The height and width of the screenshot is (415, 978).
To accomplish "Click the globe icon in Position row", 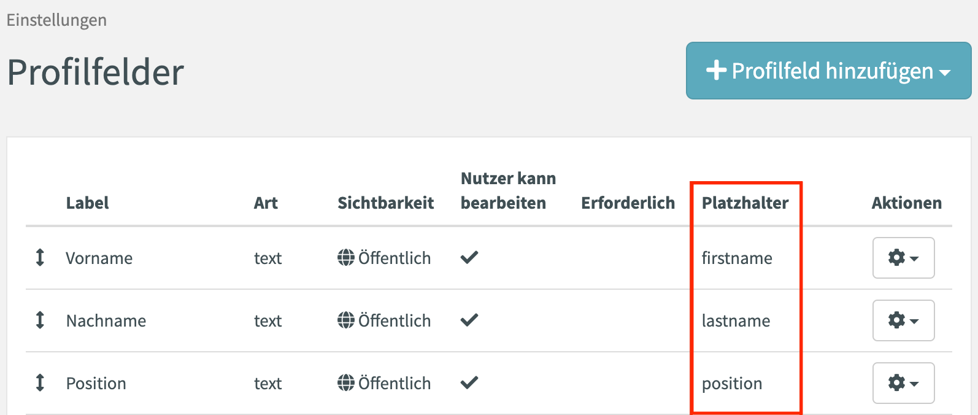I will [346, 383].
